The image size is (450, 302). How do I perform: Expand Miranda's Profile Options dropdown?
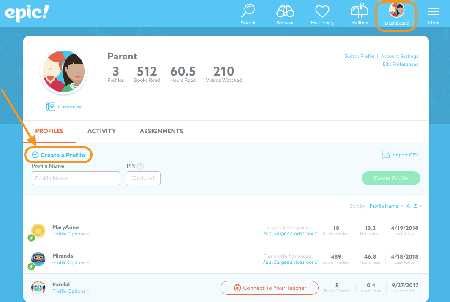coord(71,262)
